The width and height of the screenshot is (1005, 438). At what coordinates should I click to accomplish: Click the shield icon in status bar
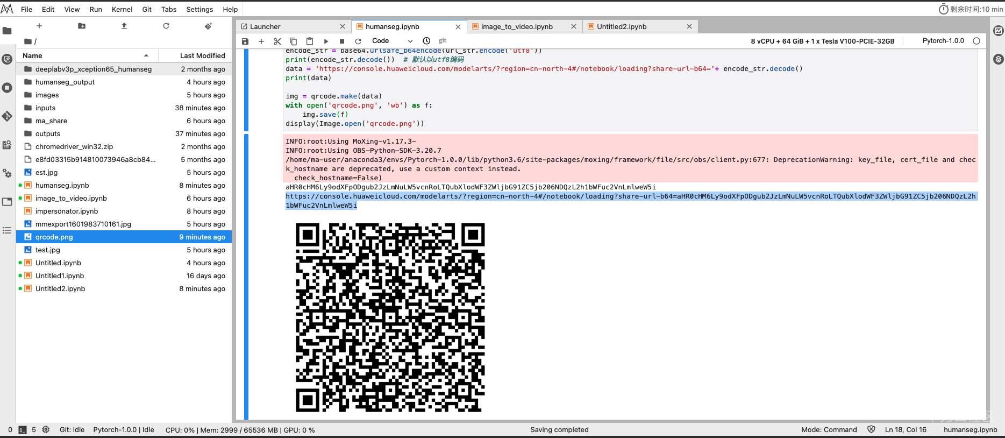coord(871,429)
